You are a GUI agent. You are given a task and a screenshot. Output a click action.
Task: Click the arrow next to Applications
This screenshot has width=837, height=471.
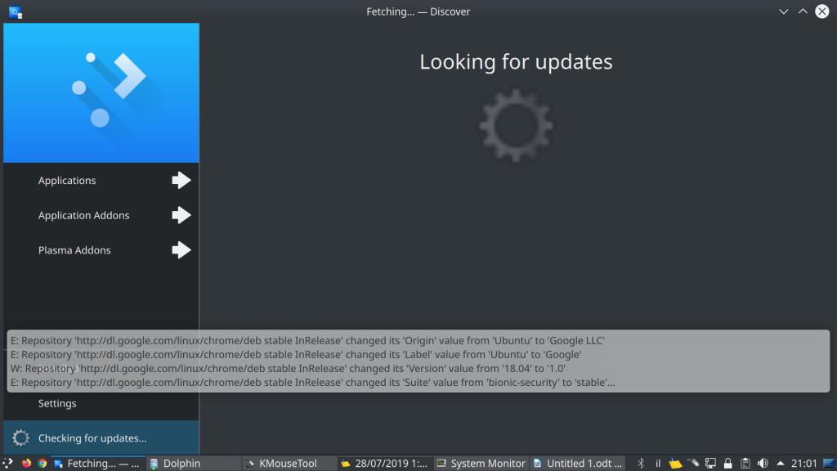coord(181,181)
